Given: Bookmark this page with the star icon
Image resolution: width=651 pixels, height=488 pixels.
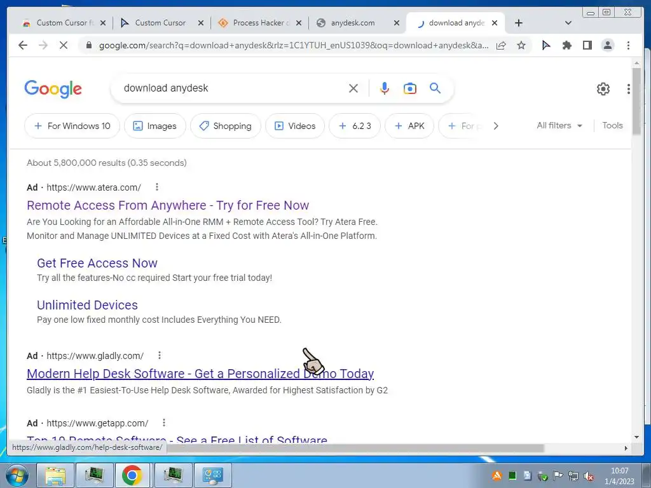Looking at the screenshot, I should (521, 45).
